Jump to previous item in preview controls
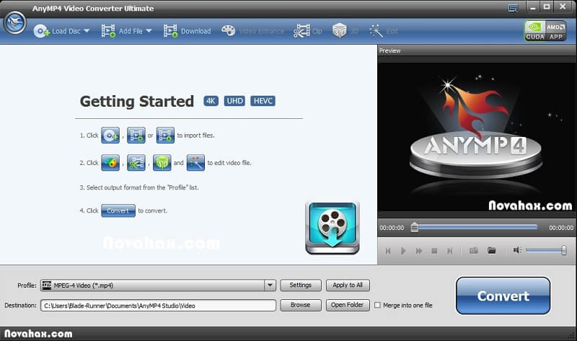The height and width of the screenshot is (341, 577). click(x=388, y=251)
